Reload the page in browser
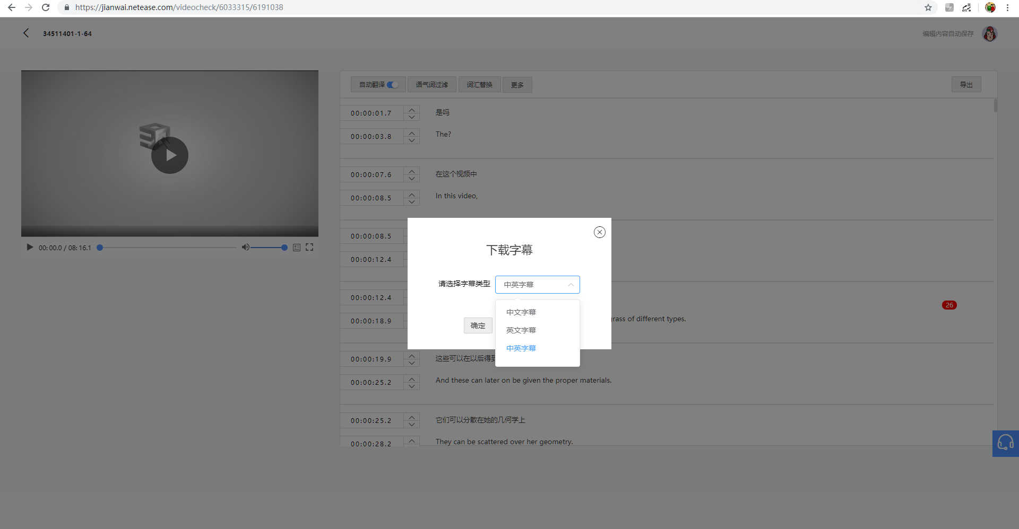This screenshot has width=1019, height=529. [46, 7]
